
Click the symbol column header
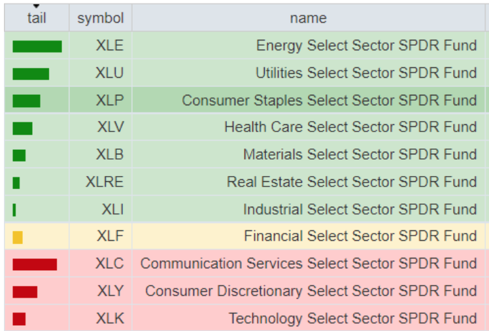tap(100, 18)
